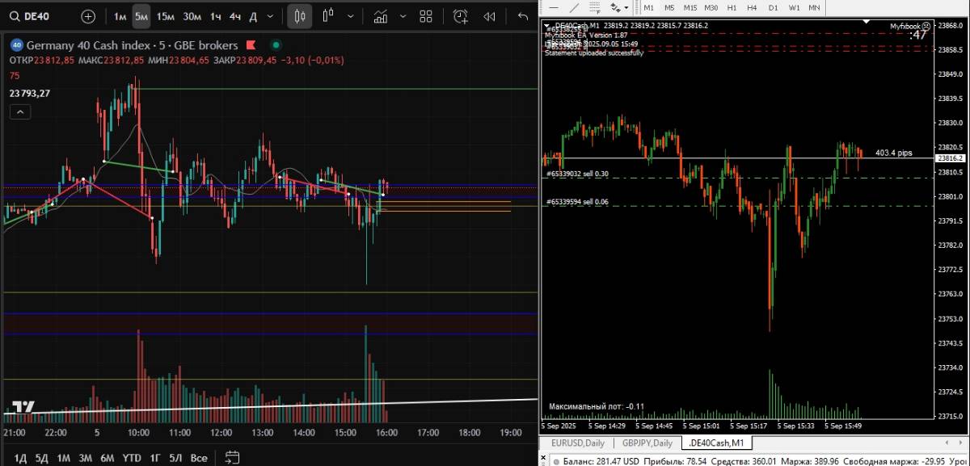Image resolution: width=970 pixels, height=466 pixels.
Task: Switch TradingView timeframe to 15м
Action: pyautogui.click(x=165, y=16)
